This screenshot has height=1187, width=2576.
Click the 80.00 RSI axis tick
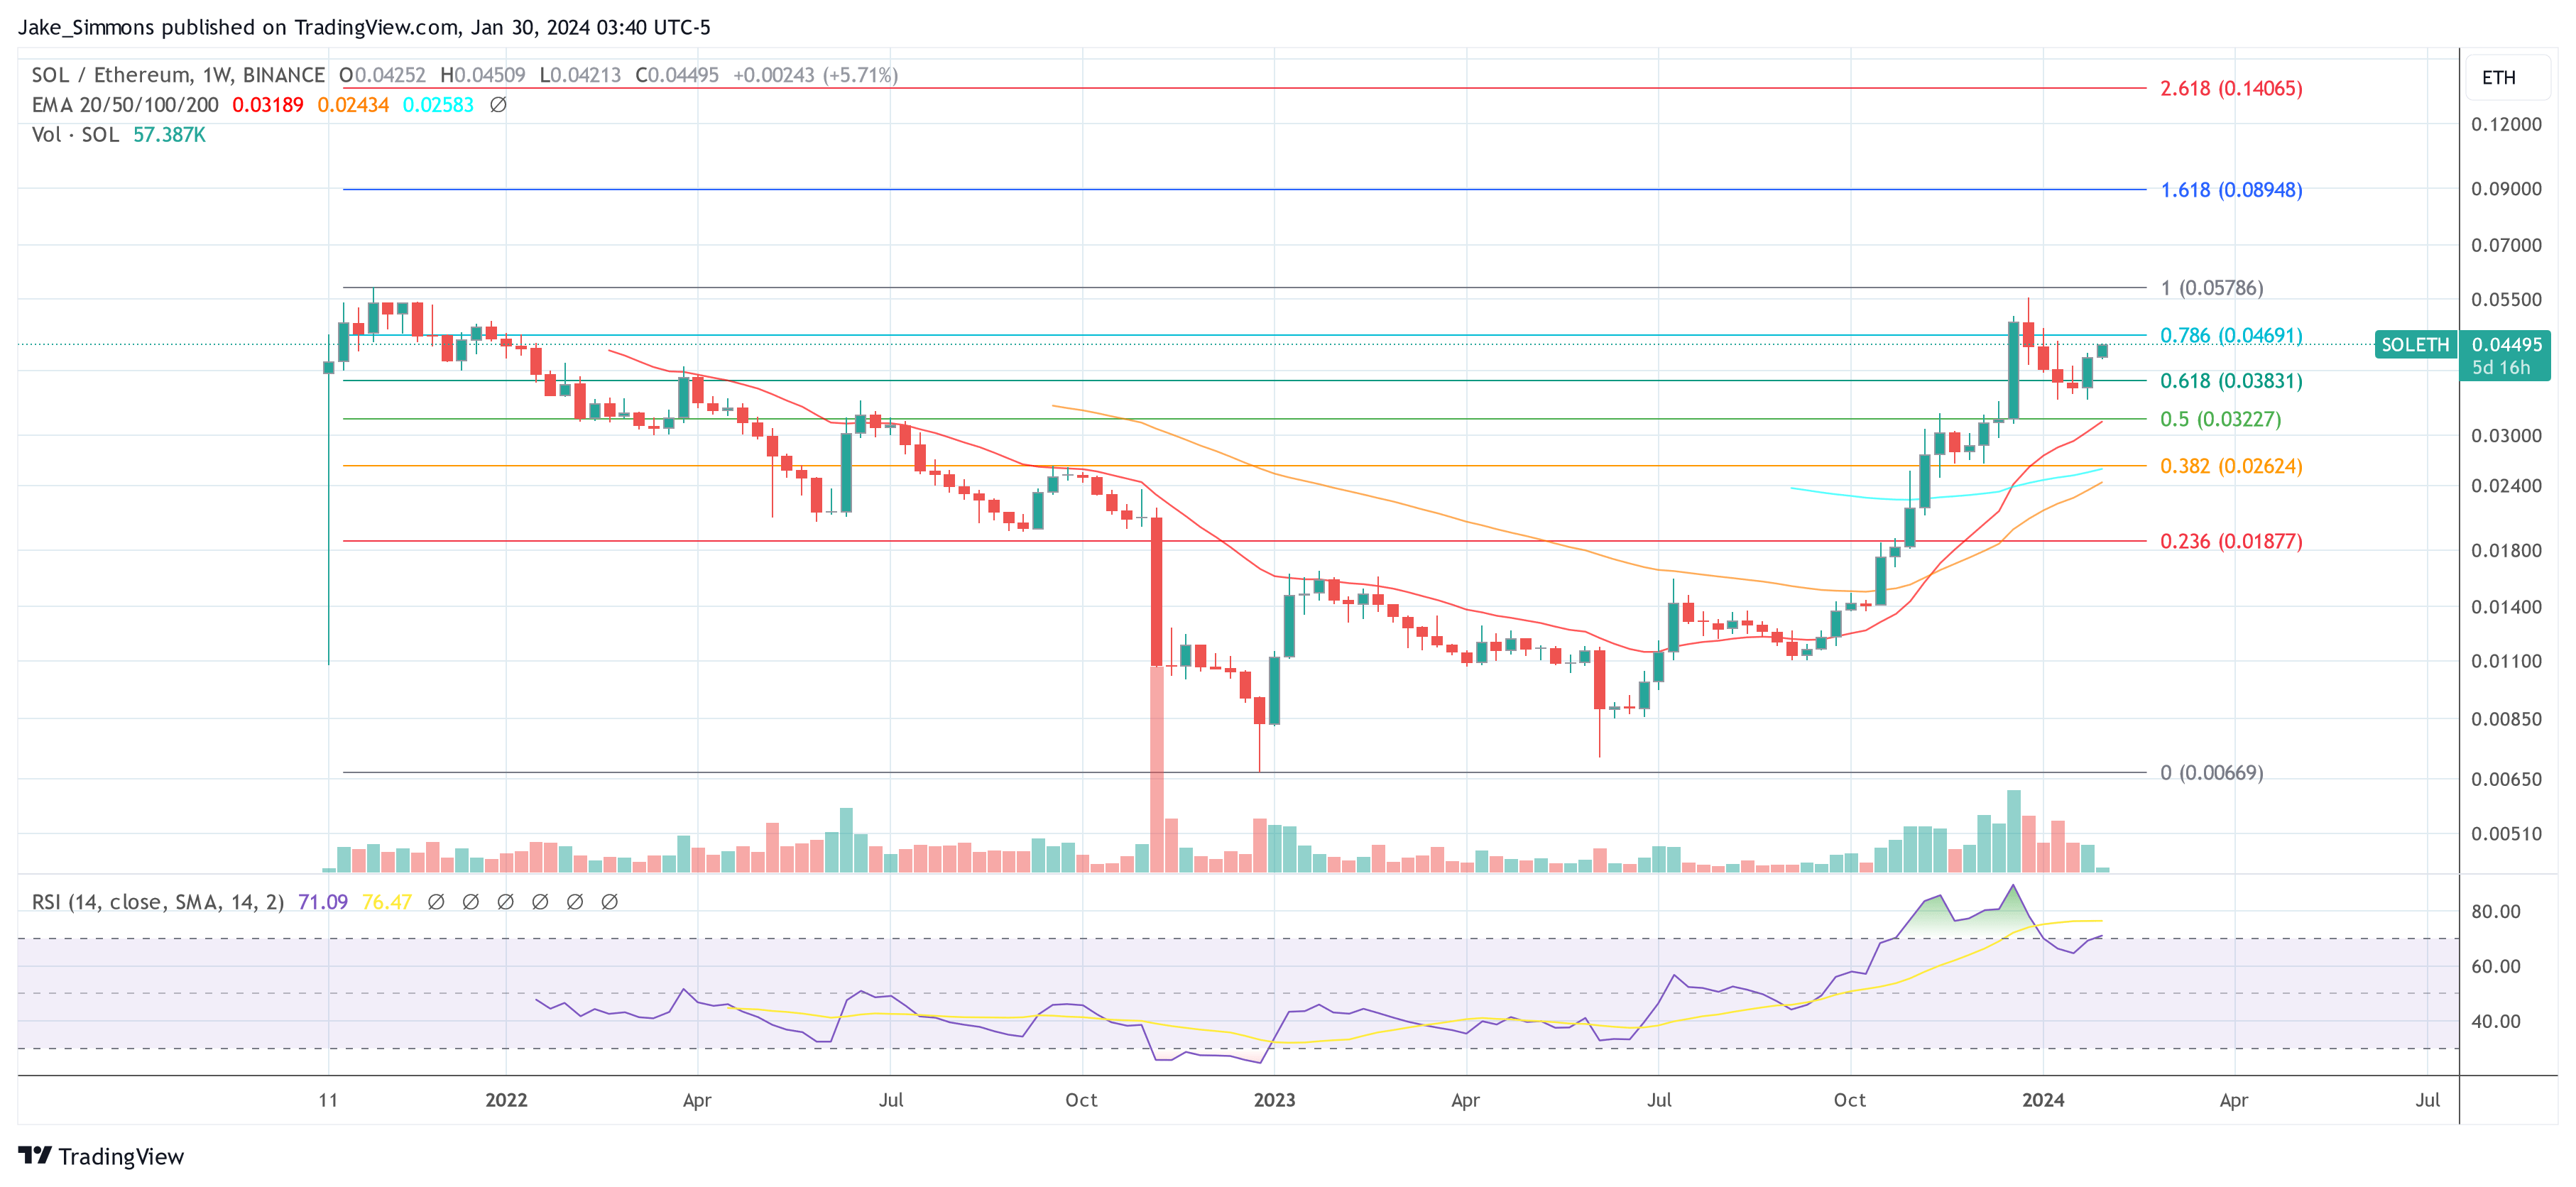click(x=2496, y=912)
